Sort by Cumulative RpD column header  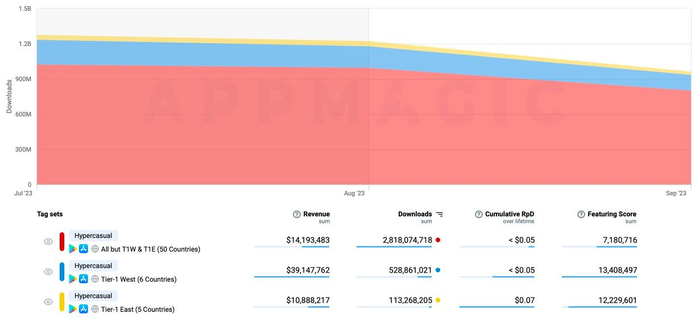pos(509,214)
